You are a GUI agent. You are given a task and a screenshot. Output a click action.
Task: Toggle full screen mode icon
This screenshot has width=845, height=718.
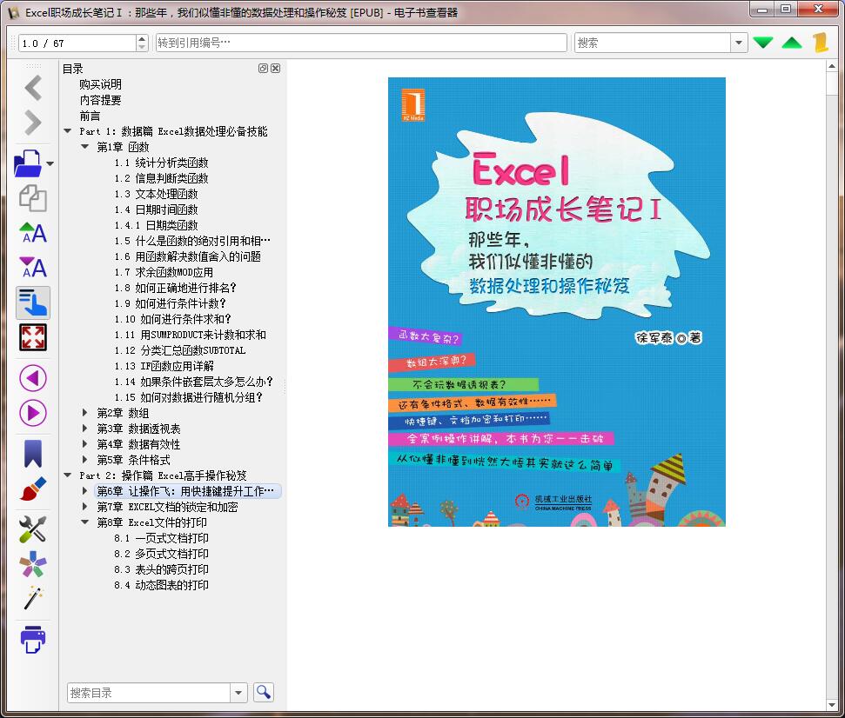33,337
